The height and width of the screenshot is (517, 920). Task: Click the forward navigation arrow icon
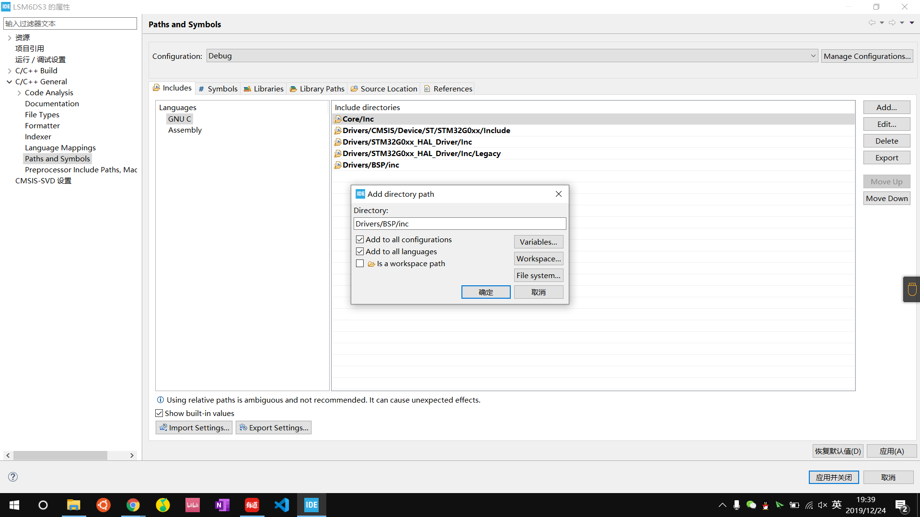[892, 22]
